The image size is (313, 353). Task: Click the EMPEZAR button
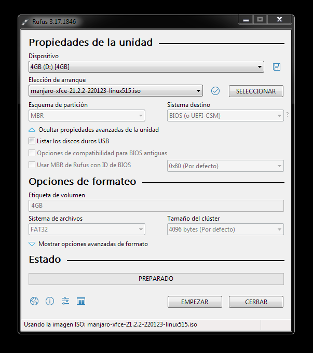click(x=195, y=302)
